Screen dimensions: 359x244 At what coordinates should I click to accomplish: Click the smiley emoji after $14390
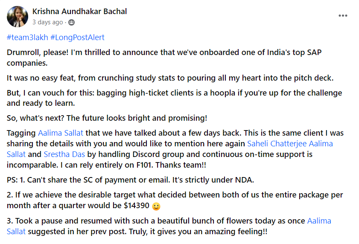(156, 206)
